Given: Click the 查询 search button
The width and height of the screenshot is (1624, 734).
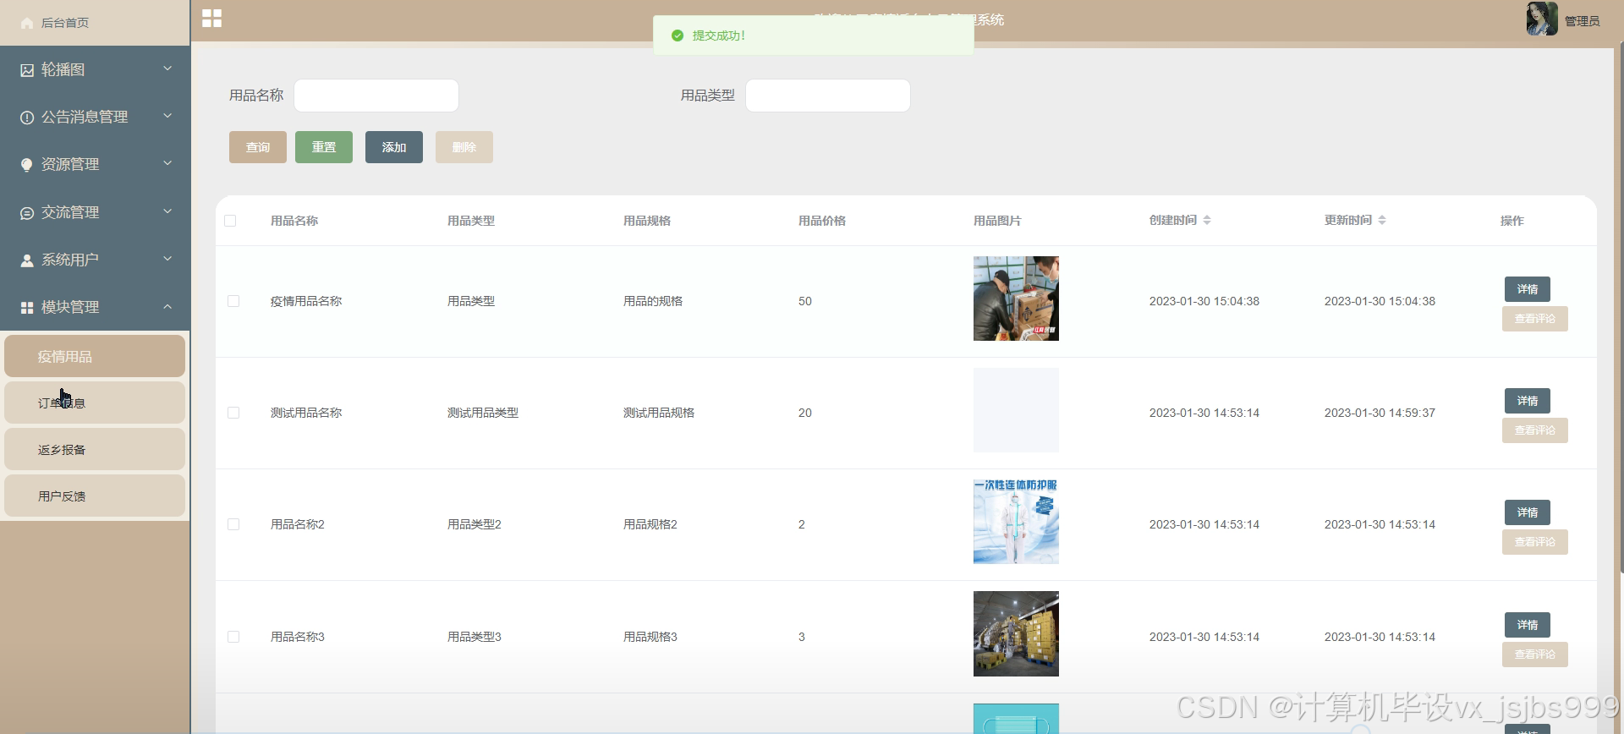Looking at the screenshot, I should 258,147.
